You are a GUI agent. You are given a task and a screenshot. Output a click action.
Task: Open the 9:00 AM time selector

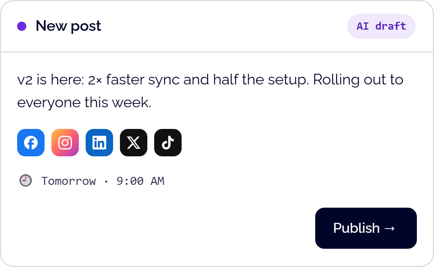click(x=140, y=181)
